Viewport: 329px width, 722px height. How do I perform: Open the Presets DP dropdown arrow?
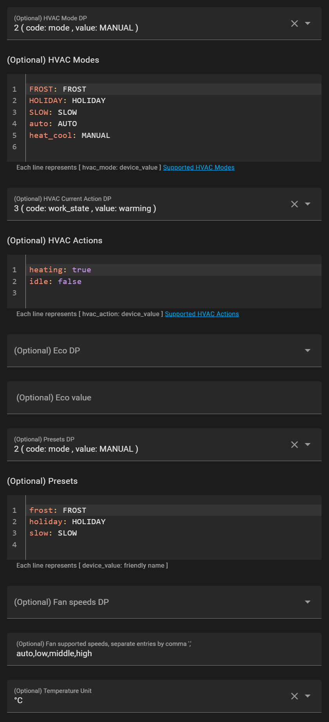308,445
